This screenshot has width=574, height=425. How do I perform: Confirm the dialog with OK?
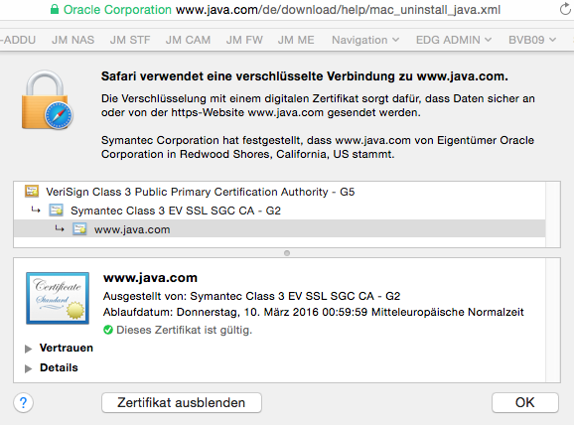coord(525,403)
